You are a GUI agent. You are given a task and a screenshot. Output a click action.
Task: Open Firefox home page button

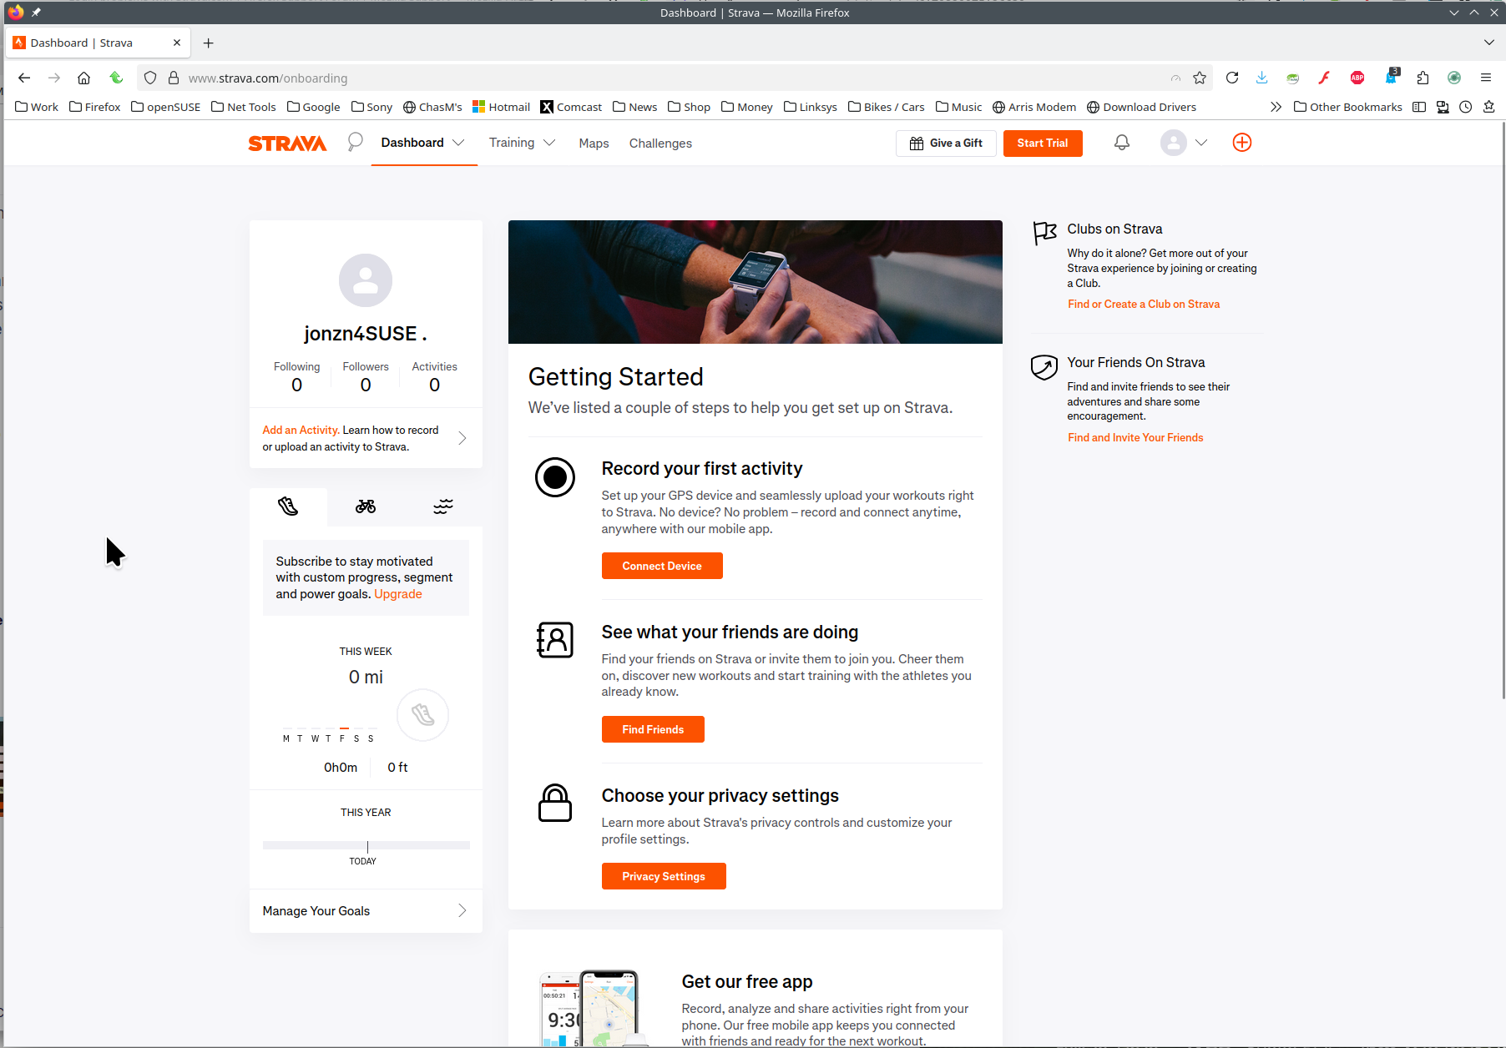83,78
